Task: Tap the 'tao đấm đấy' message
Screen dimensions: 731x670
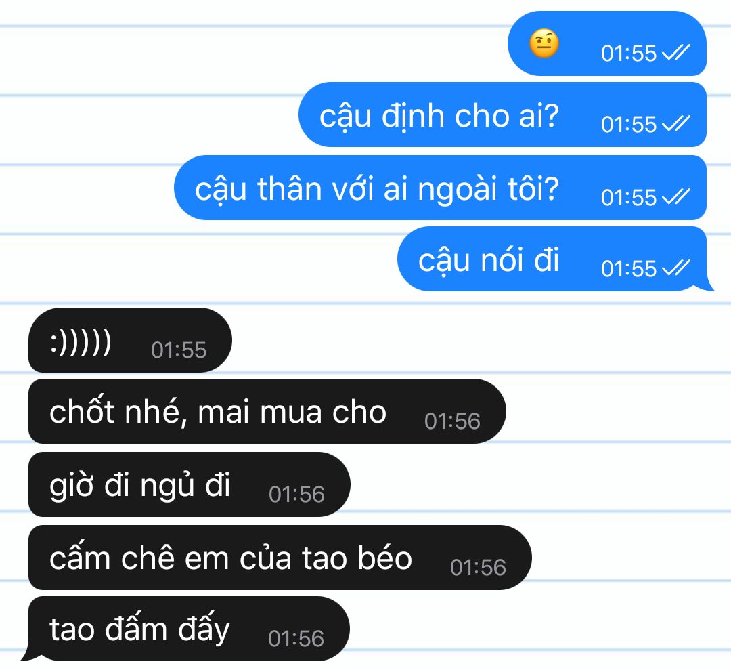Action: (189, 629)
